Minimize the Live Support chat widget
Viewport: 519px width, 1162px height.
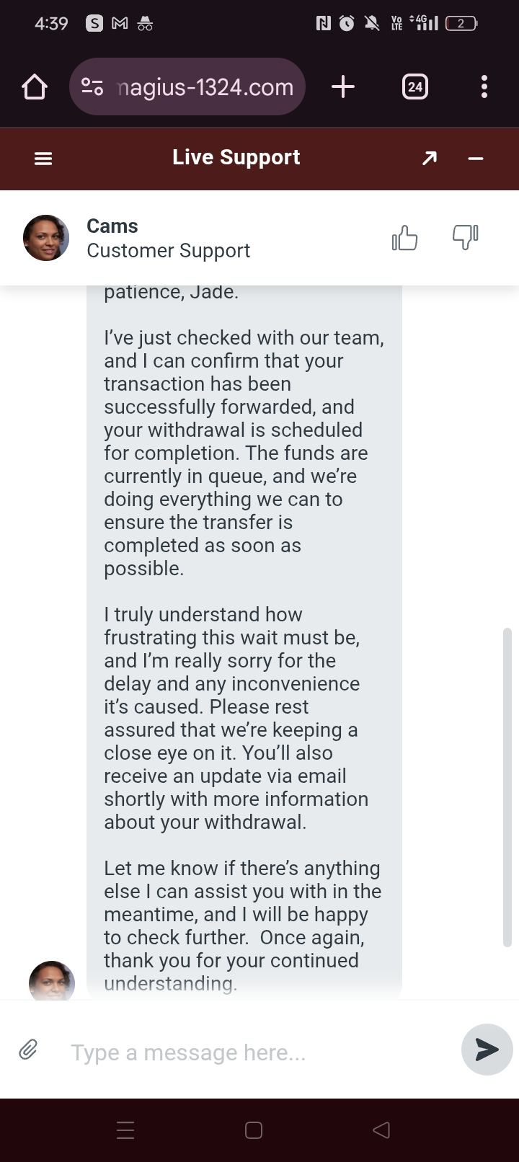tap(476, 159)
